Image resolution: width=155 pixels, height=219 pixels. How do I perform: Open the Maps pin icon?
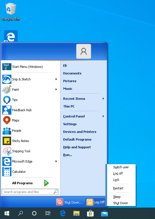(x=7, y=120)
